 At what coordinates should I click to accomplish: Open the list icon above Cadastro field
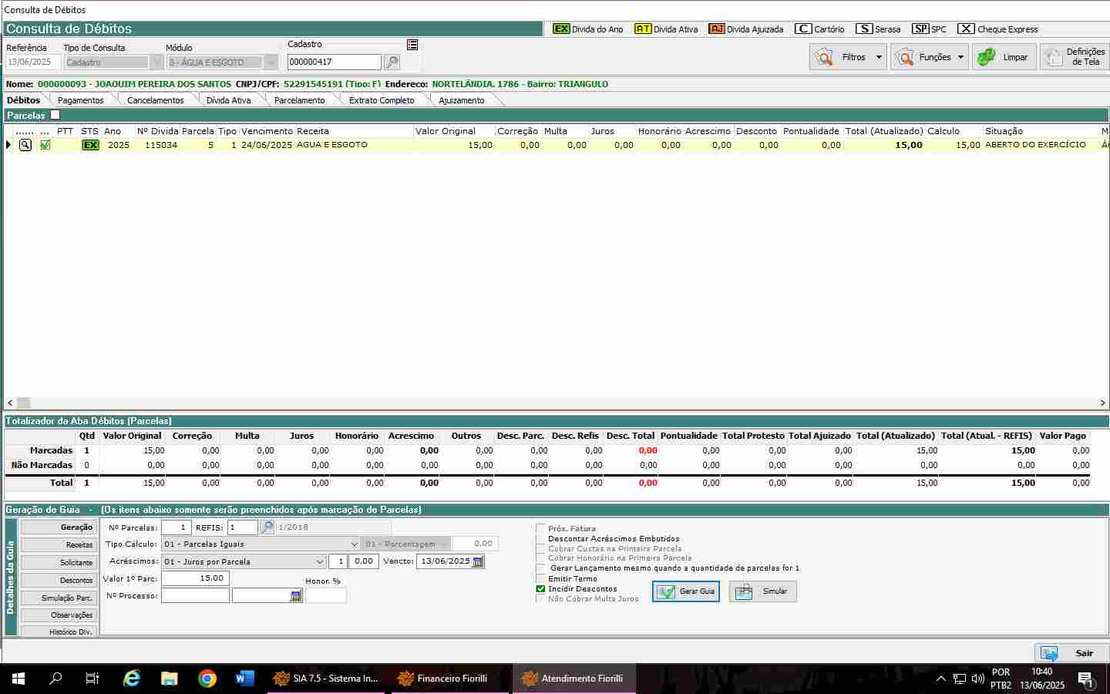412,45
